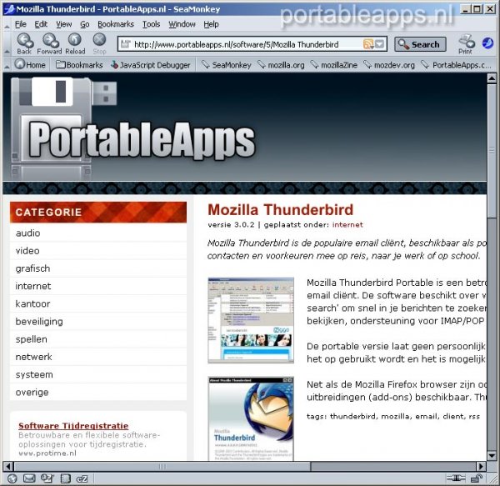Click the horizontal scrollbar thumb
This screenshot has height=486, width=500.
coord(162,466)
